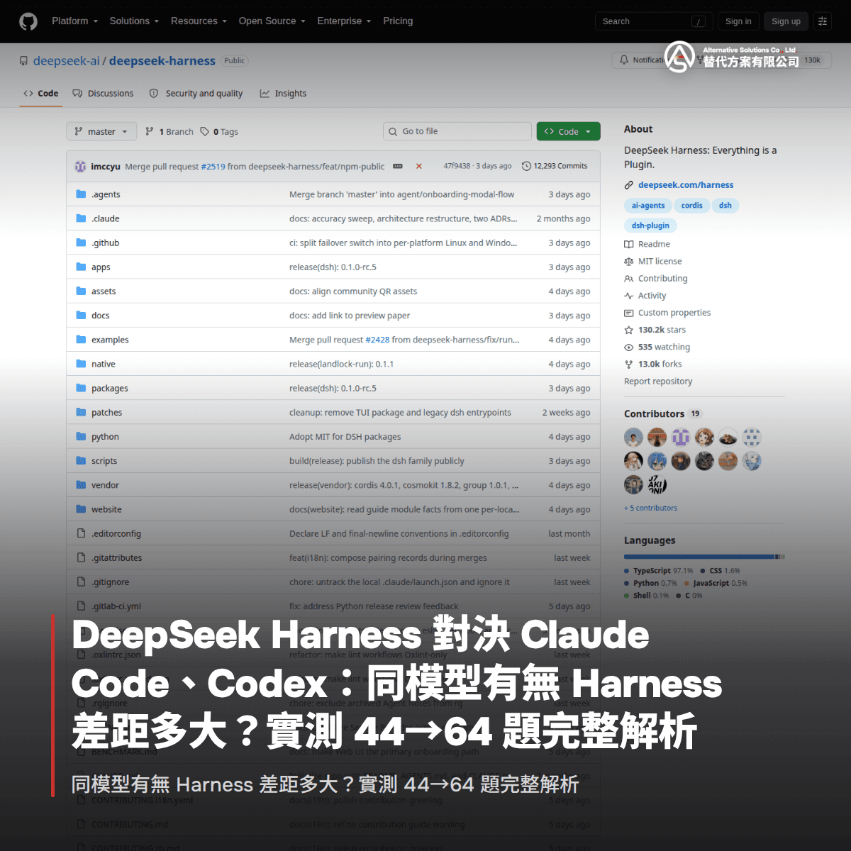This screenshot has height=851, width=851.
Task: Open the native folder icon
Action: tap(81, 364)
